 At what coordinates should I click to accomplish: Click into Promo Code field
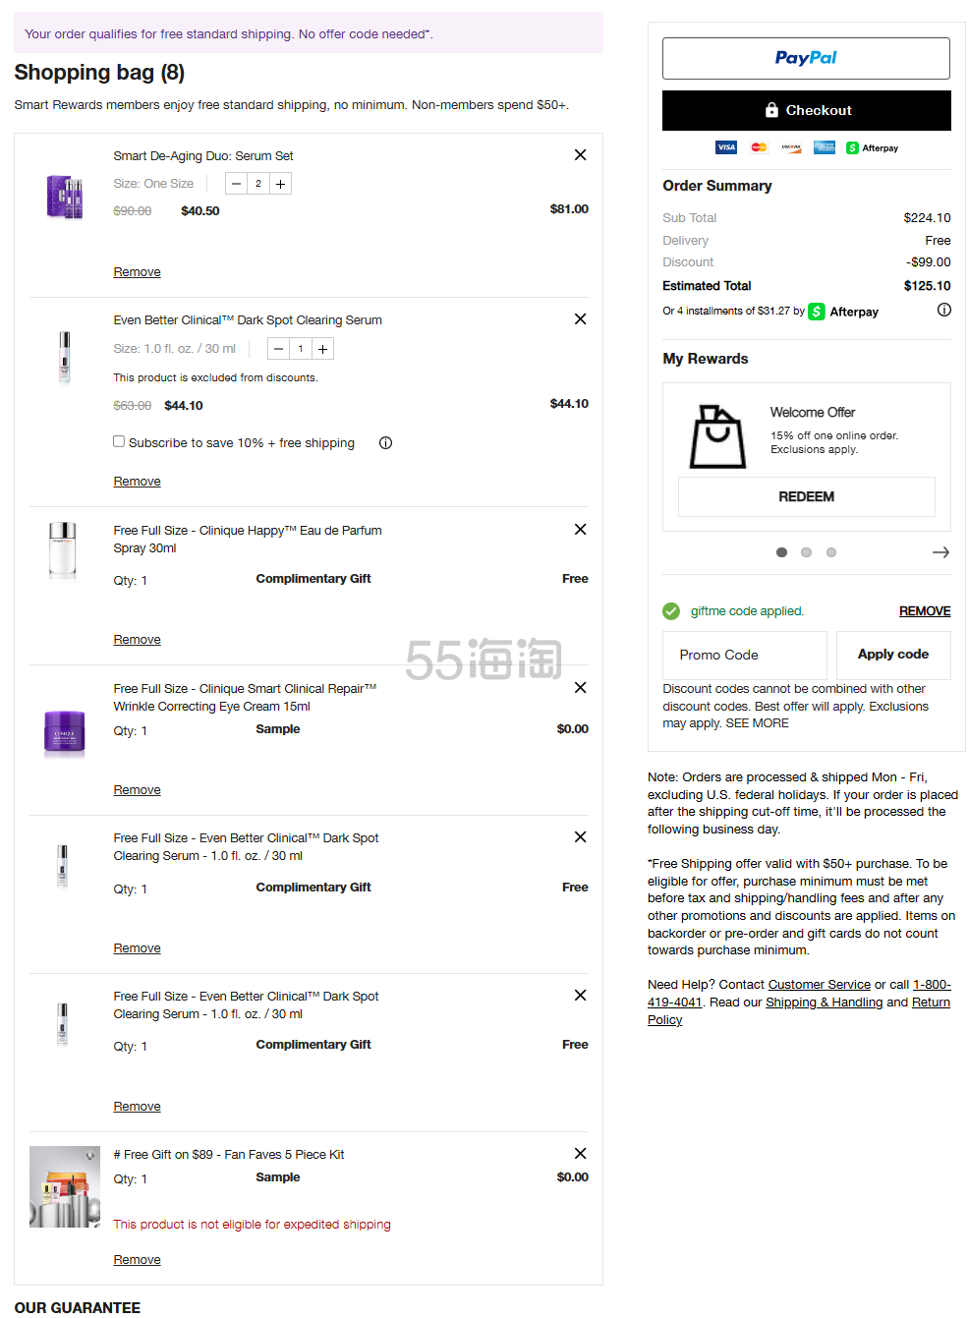(x=744, y=656)
